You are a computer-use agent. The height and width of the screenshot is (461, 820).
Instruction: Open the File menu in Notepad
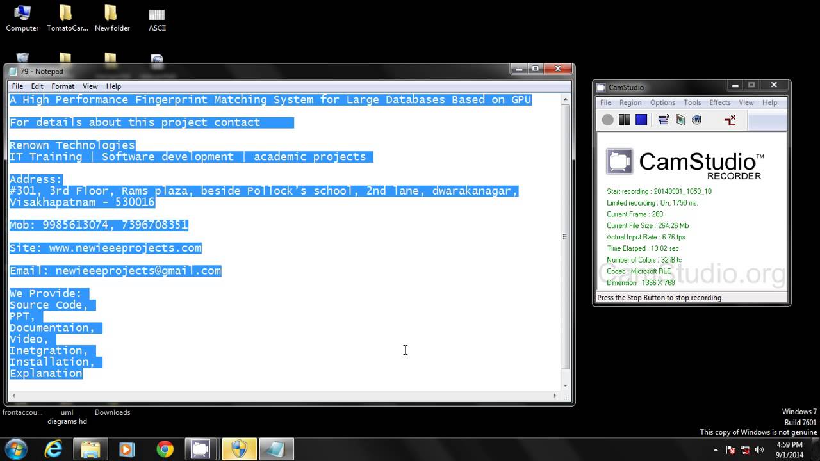click(x=17, y=86)
